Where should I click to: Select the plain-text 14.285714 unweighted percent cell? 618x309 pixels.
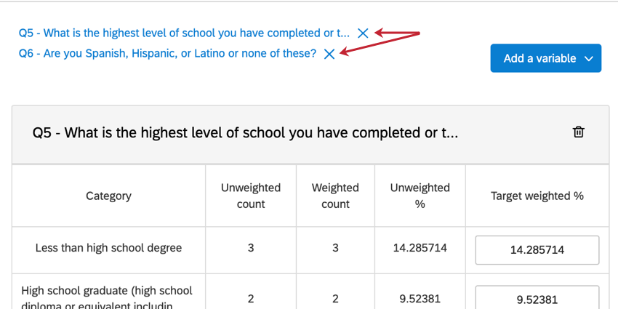(420, 248)
